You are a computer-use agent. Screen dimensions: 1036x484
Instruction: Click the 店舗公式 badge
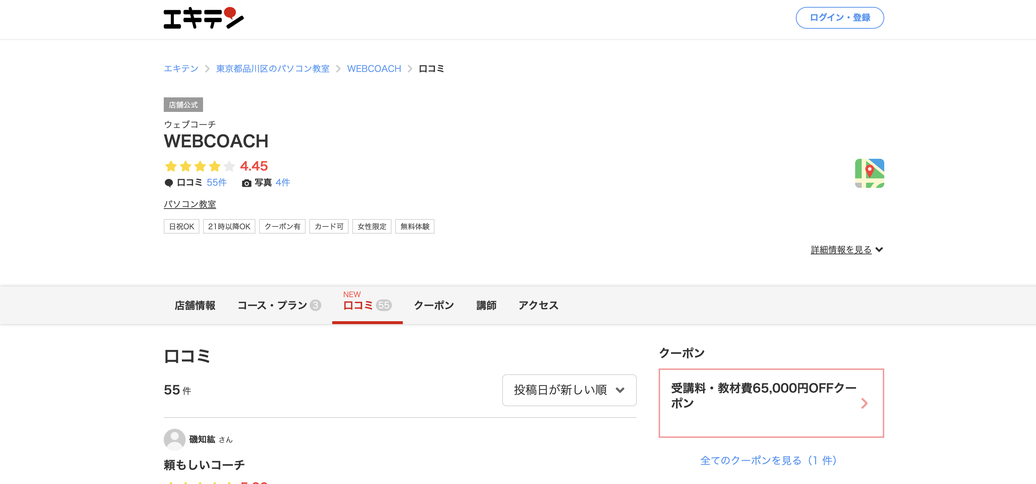(x=183, y=104)
